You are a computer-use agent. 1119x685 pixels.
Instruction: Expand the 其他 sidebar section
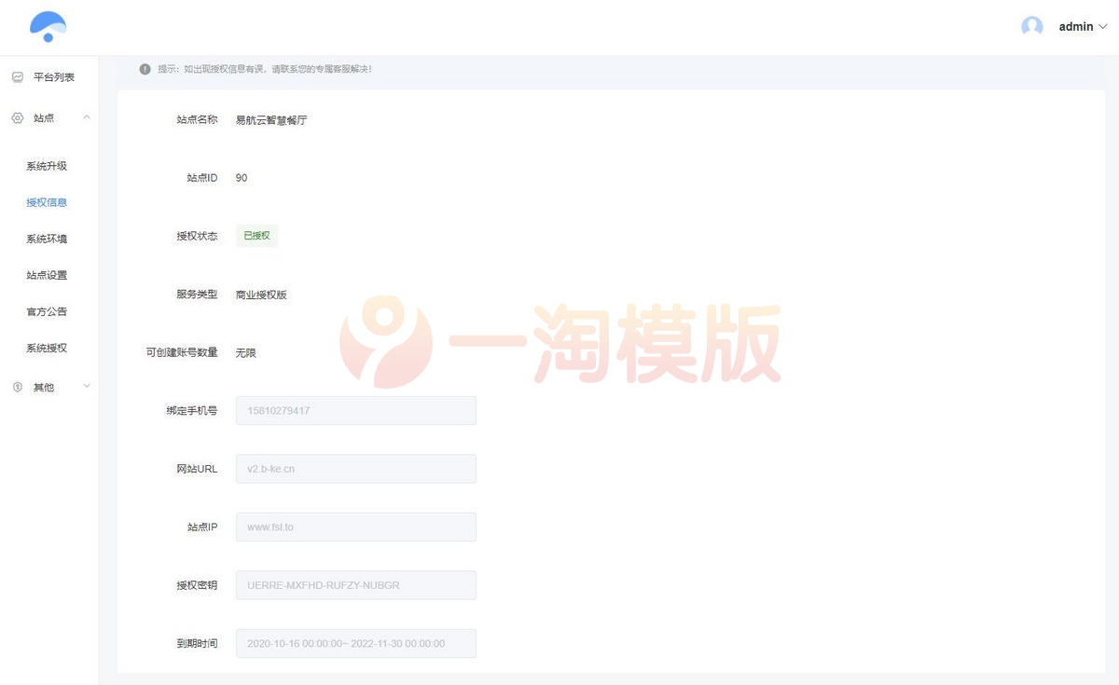point(87,386)
